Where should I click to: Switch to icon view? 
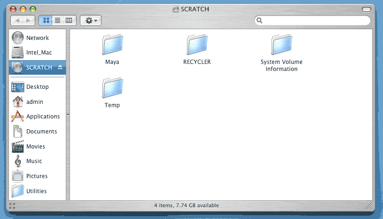[x=46, y=20]
